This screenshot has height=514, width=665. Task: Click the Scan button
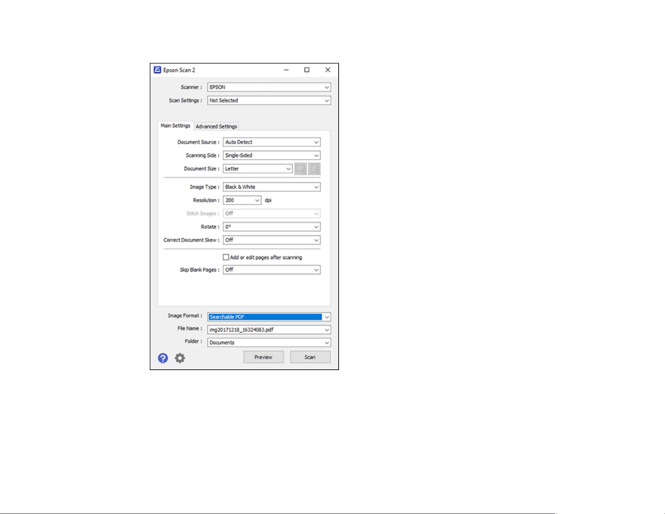coord(310,357)
